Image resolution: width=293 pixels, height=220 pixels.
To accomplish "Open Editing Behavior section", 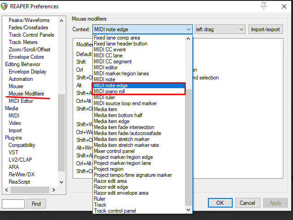I will pyautogui.click(x=23, y=64).
